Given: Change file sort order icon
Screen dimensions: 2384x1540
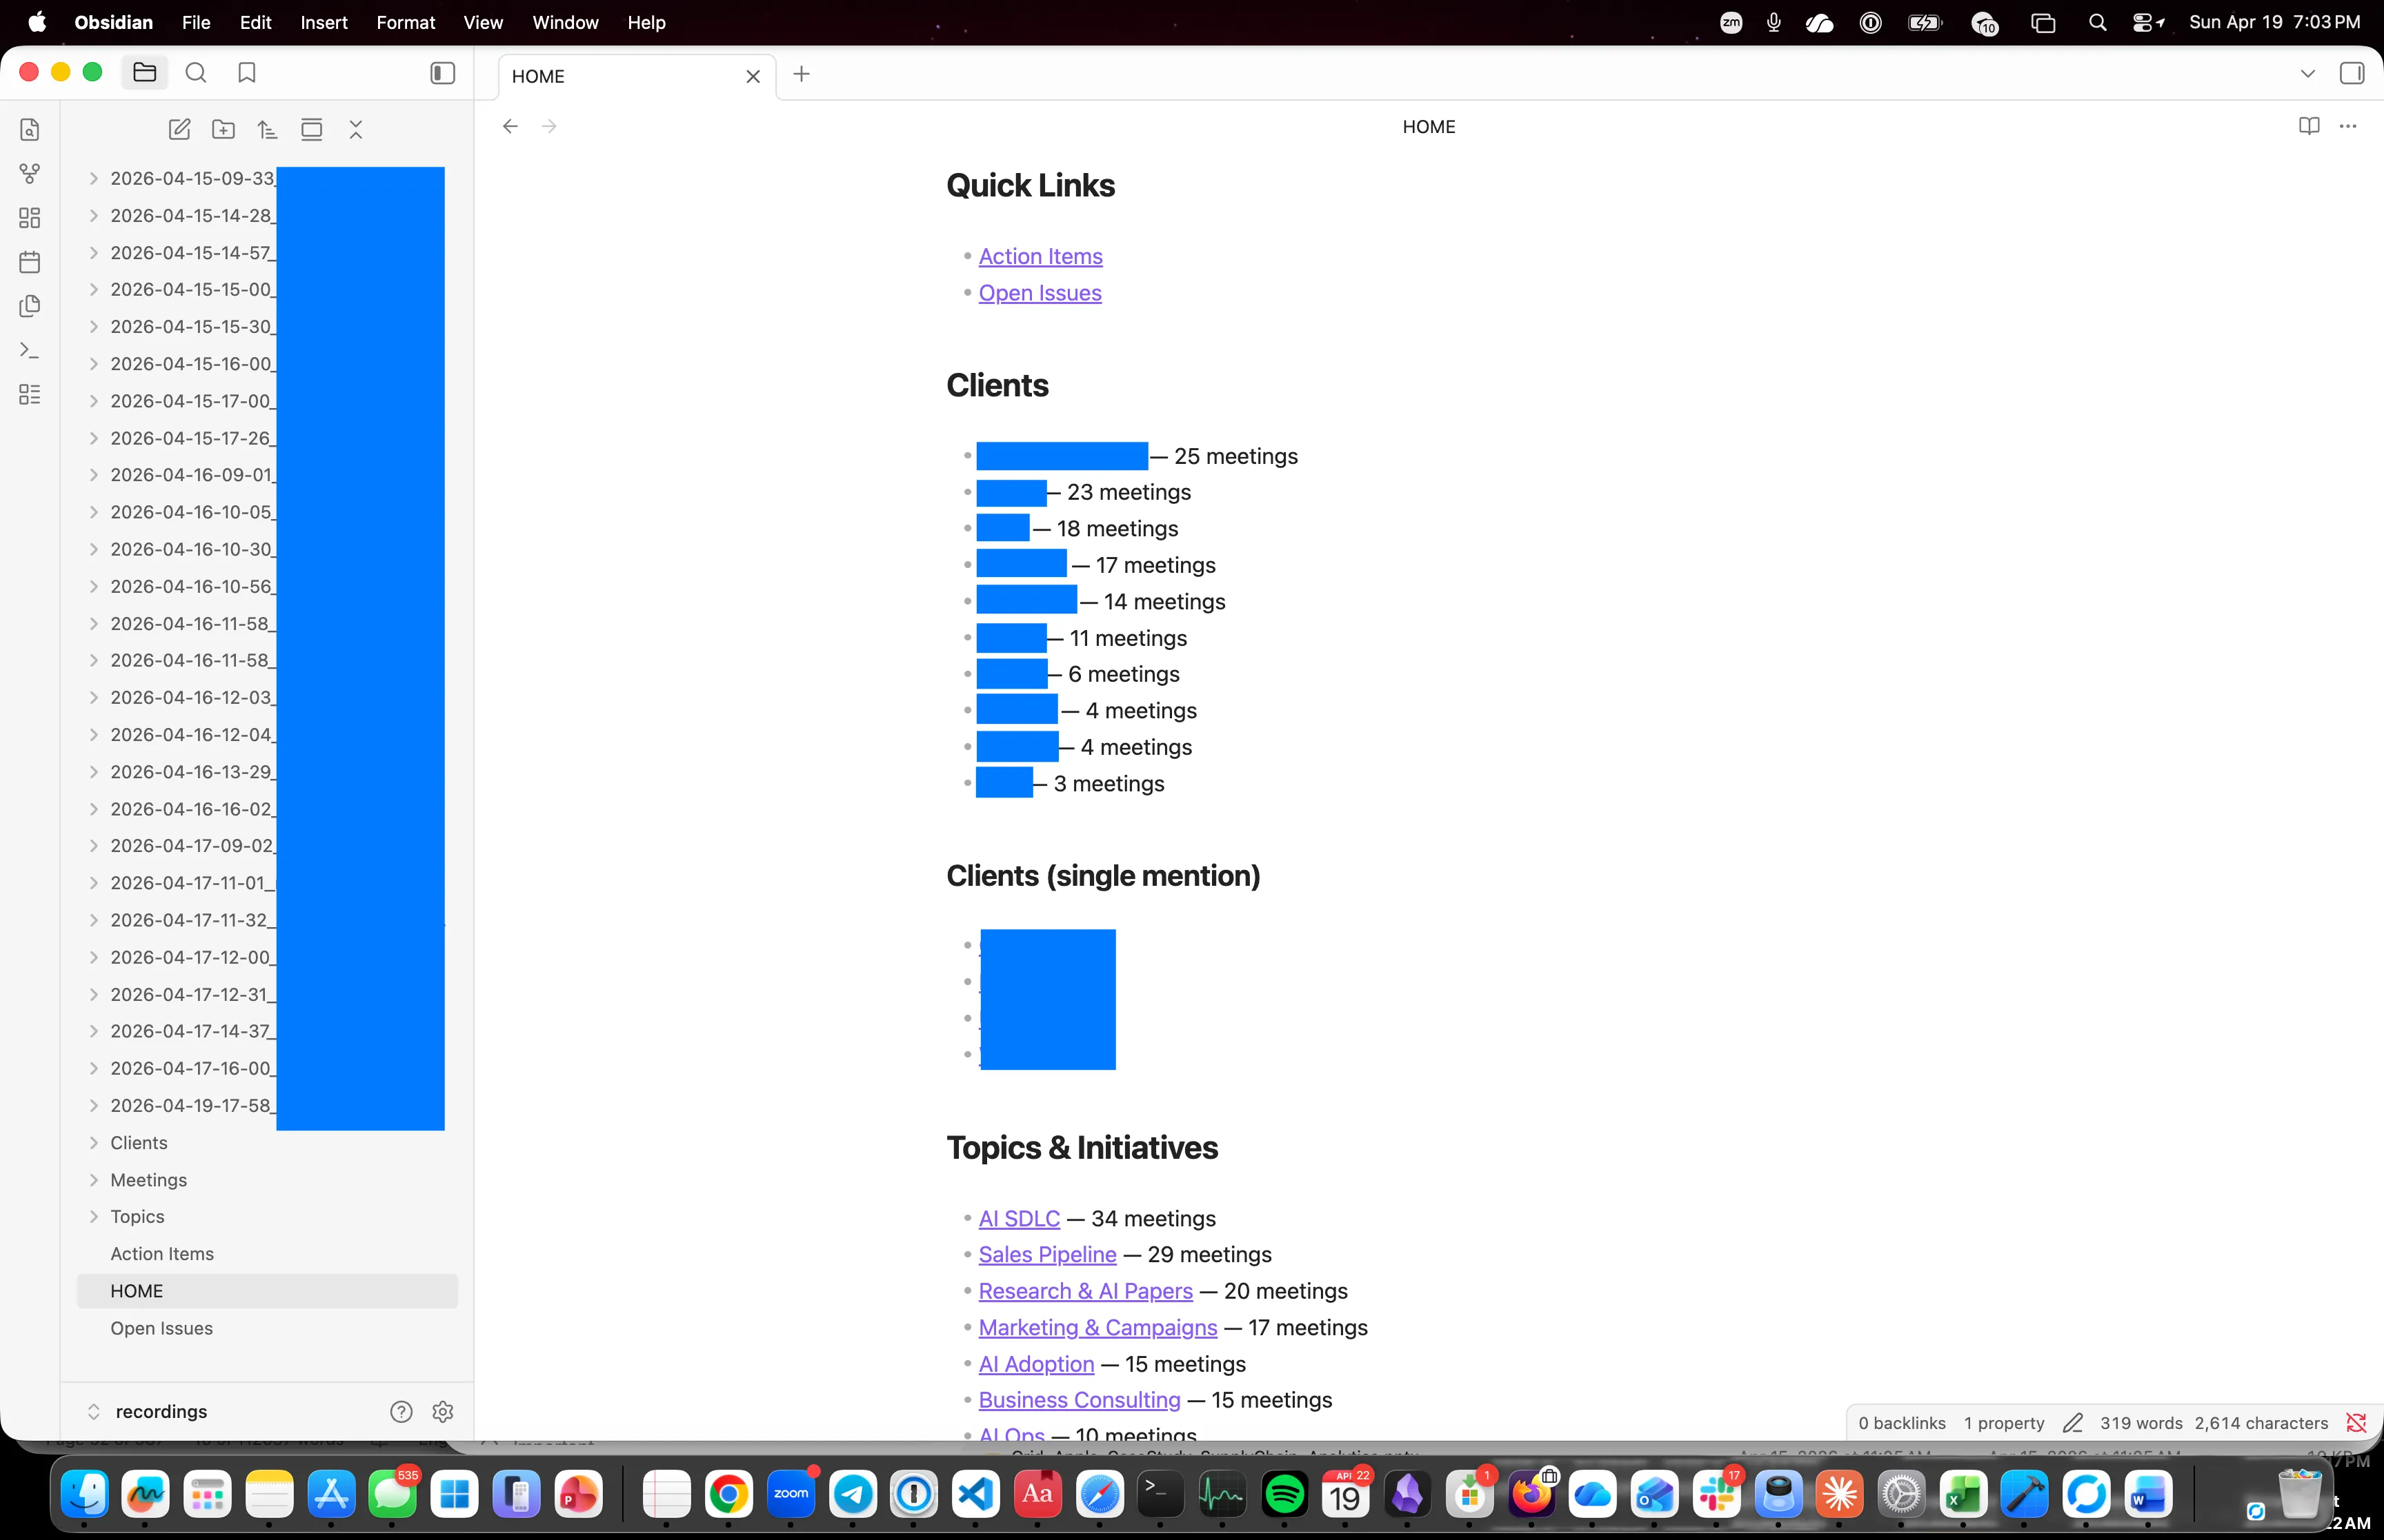Looking at the screenshot, I should pos(267,129).
